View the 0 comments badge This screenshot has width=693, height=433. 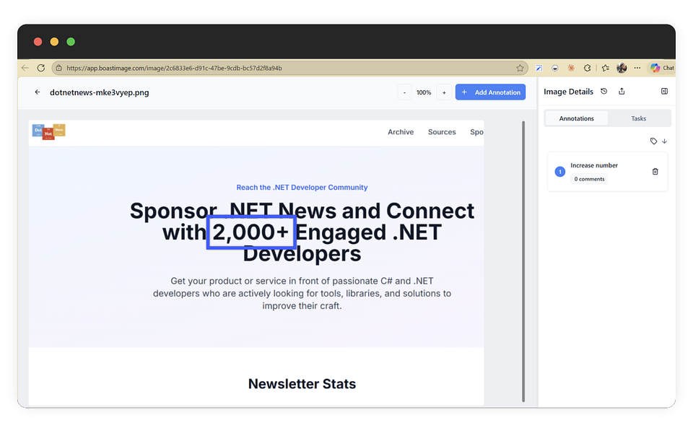coord(589,179)
